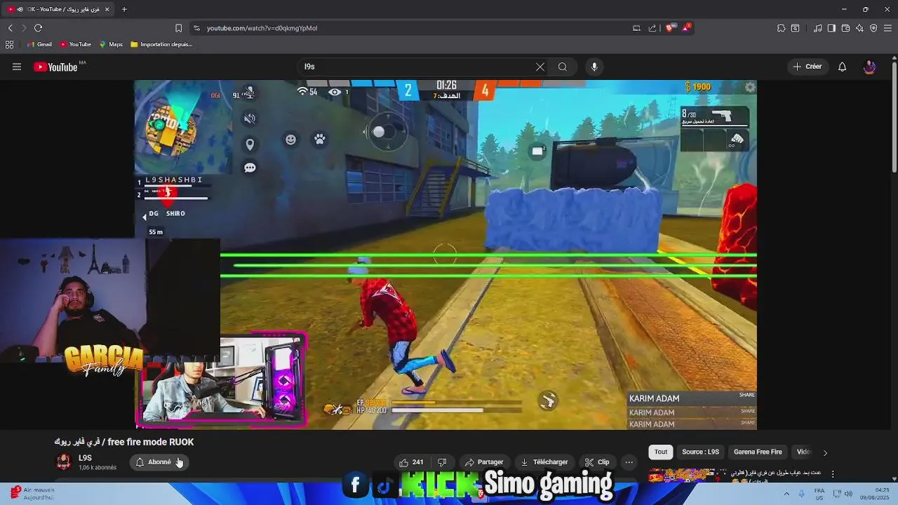Screen dimensions: 898x505
Task: Open the YouTube guide hamburger menu
Action: pos(17,67)
